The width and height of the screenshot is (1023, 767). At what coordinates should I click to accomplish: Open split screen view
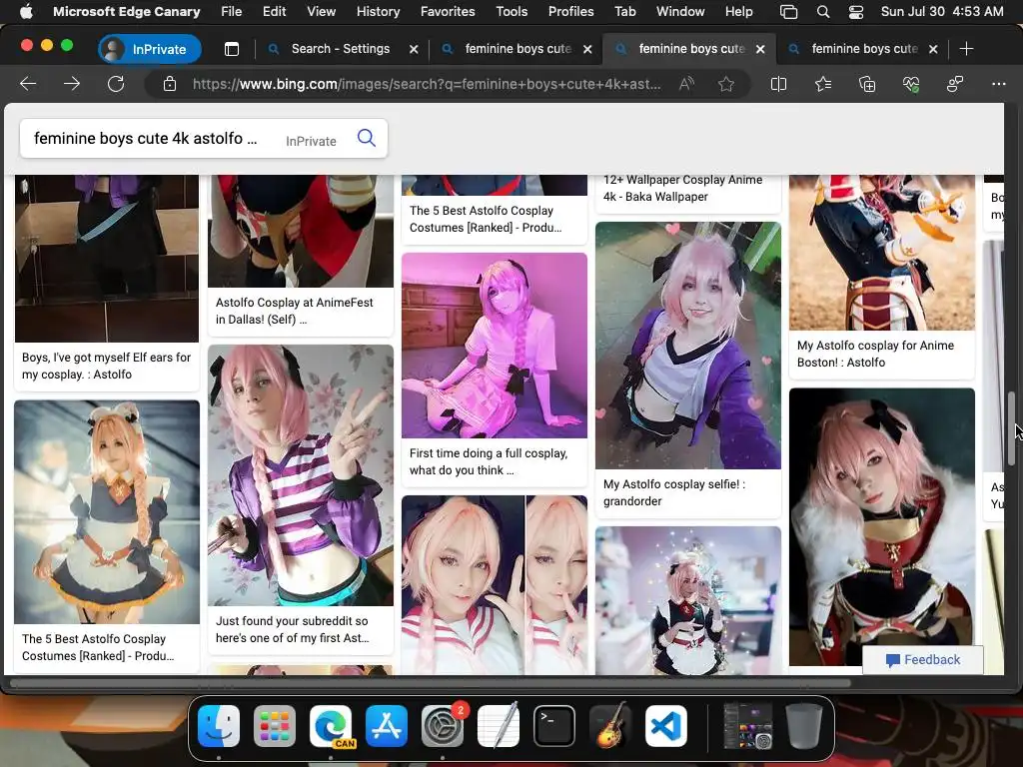pyautogui.click(x=778, y=84)
